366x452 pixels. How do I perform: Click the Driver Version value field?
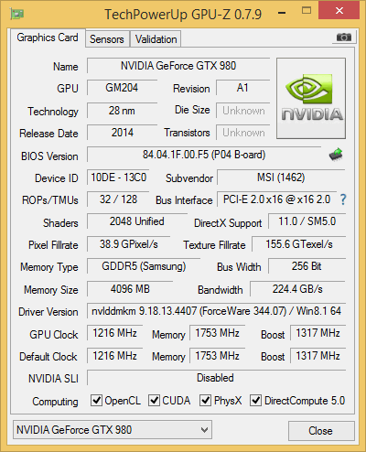[x=216, y=311]
